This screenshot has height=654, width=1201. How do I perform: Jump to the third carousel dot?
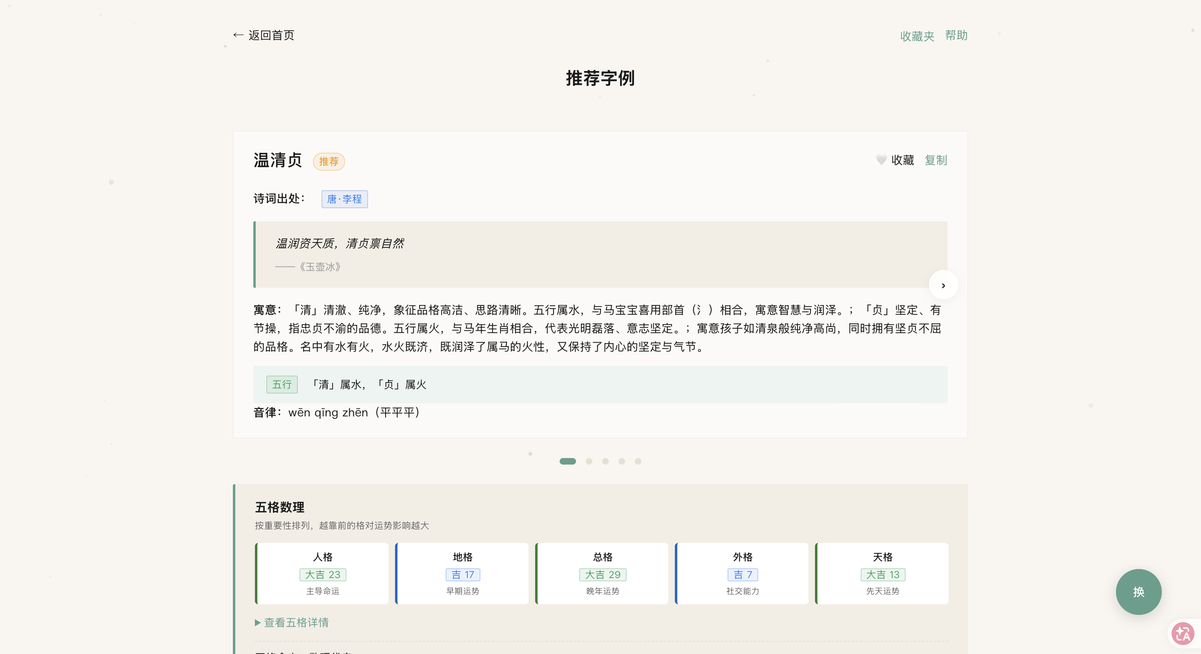tap(605, 461)
